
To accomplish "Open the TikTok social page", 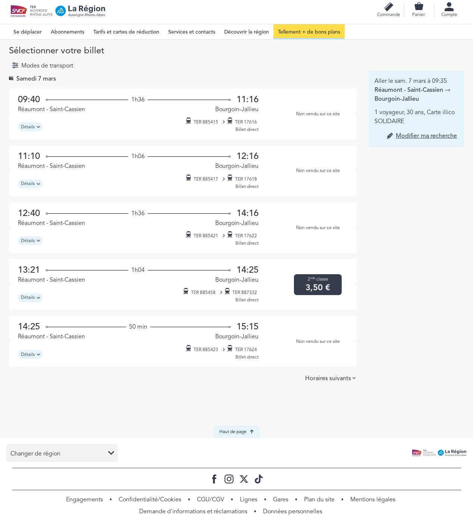I will pos(259,479).
